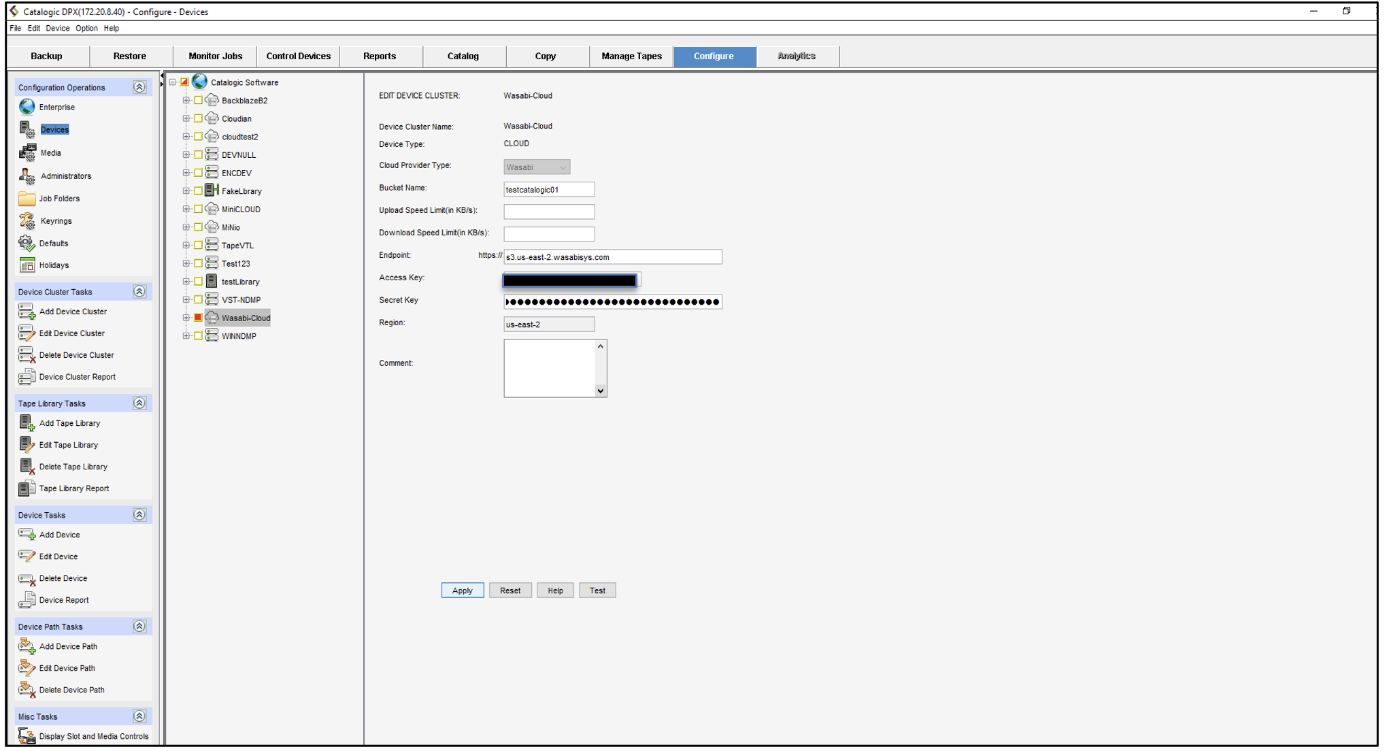Collapse the Device Cluster Tasks panel
The image size is (1385, 751).
pos(139,291)
